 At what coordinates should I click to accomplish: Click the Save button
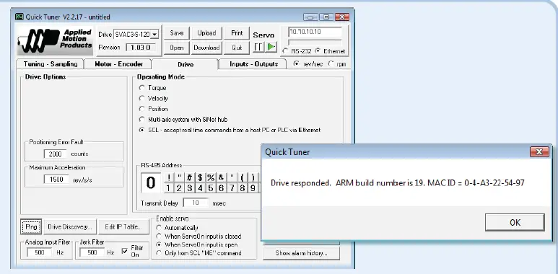coord(177,33)
